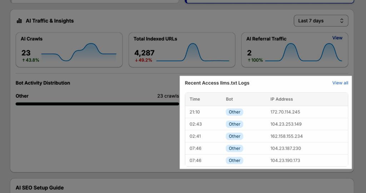Click the Other badge in the 21:10 row

click(234, 112)
